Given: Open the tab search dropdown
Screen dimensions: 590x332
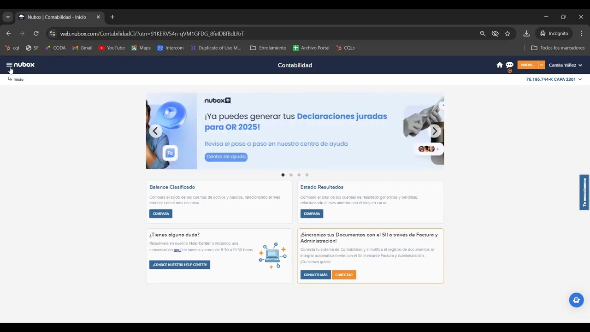Looking at the screenshot, I should point(8,17).
